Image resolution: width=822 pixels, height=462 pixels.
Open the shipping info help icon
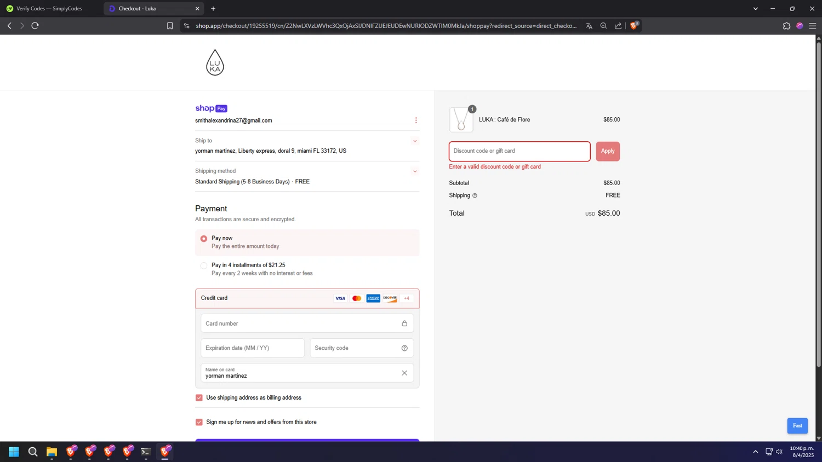click(475, 195)
